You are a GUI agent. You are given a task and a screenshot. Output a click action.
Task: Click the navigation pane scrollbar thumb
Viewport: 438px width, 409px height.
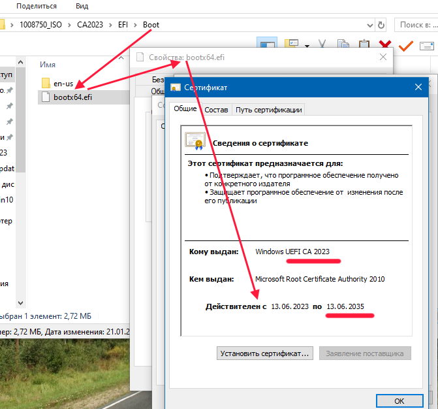[x=21, y=120]
